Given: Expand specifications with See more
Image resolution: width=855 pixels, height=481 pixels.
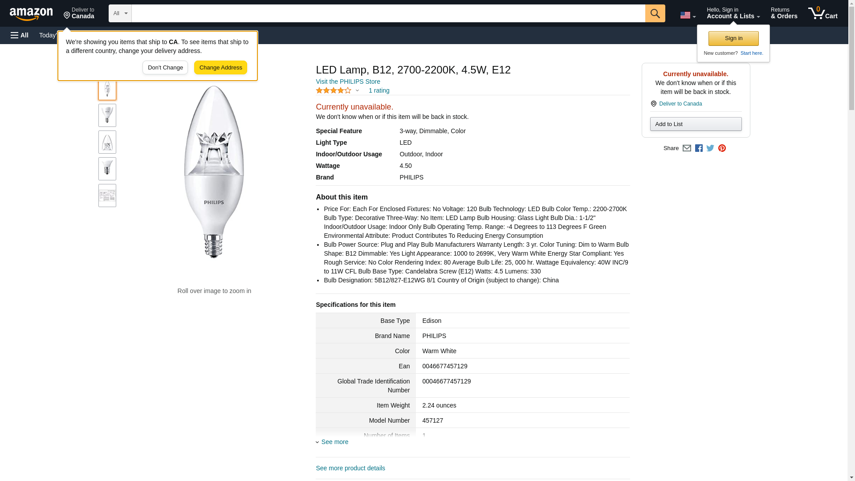Looking at the screenshot, I should [x=334, y=442].
